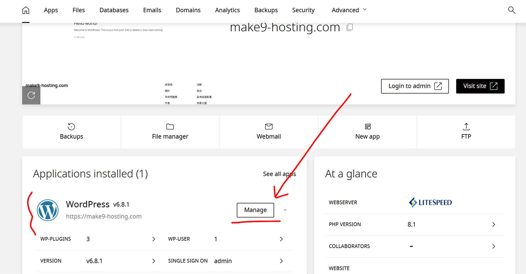Expand the COLLABORATORS row chevron
Screen dimensions: 526x274
click(493, 246)
